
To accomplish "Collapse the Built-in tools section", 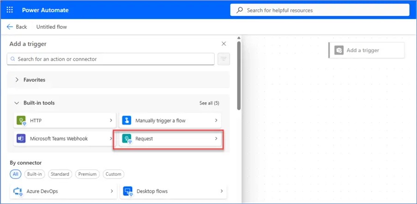I will [17, 103].
